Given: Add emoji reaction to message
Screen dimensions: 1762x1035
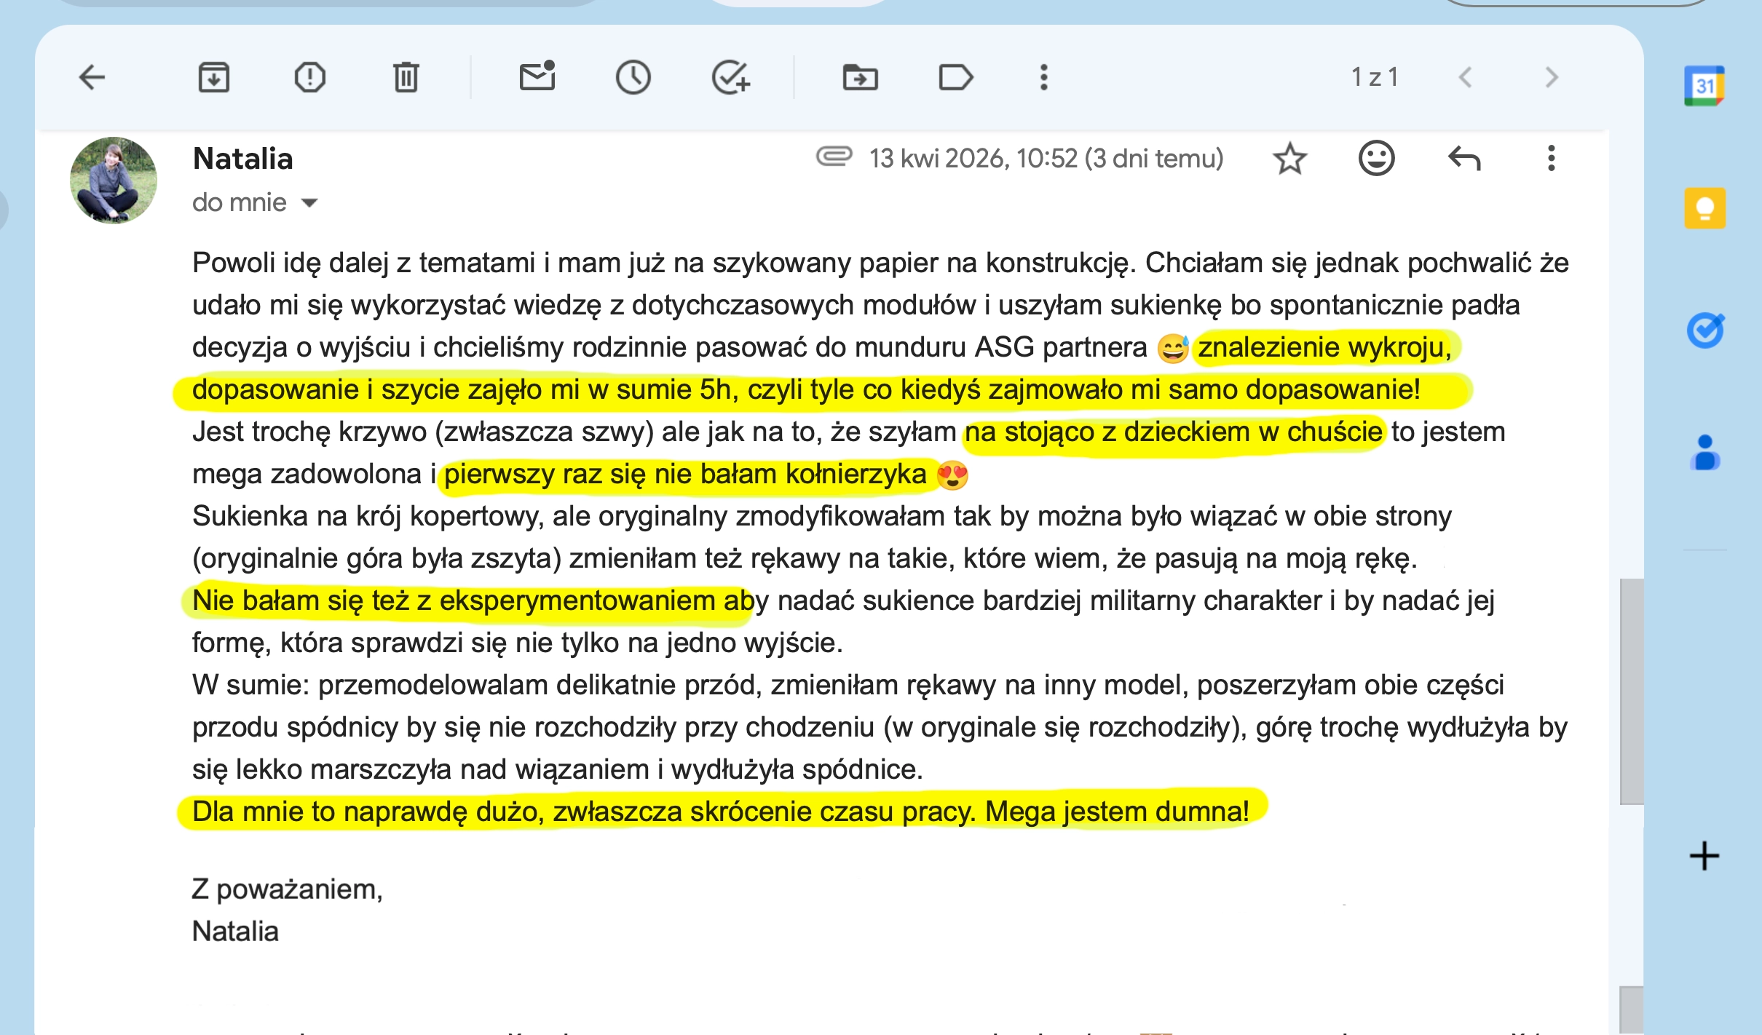Looking at the screenshot, I should pyautogui.click(x=1377, y=159).
